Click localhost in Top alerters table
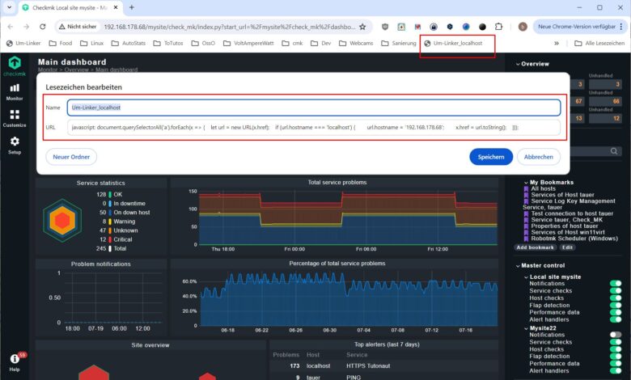Viewport: 631px width, 380px height. pos(318,366)
